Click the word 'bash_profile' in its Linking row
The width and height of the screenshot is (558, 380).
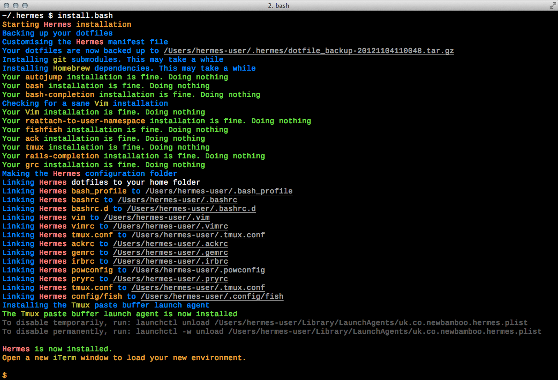coord(99,191)
